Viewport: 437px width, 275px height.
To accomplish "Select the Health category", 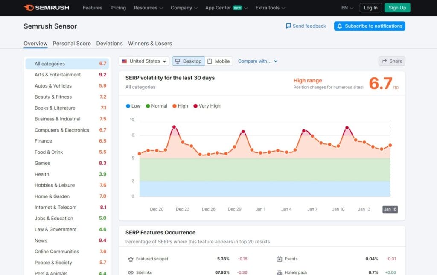I will coord(67,174).
